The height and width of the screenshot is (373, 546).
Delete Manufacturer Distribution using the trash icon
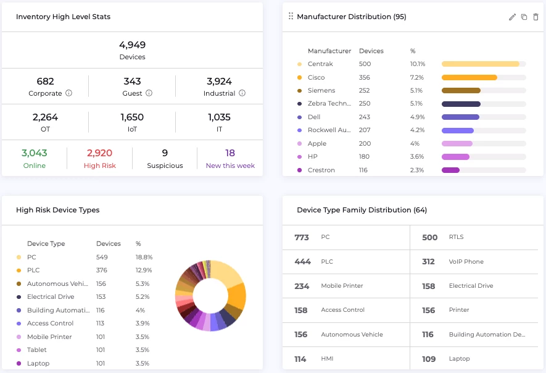535,17
